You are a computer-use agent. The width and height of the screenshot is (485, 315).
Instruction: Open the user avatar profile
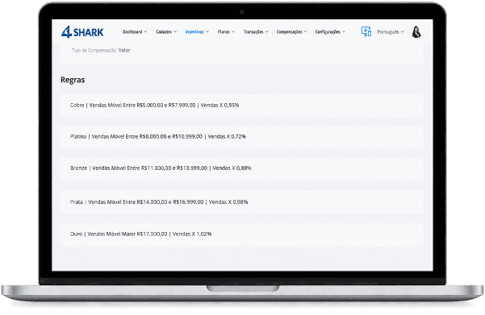coord(416,31)
